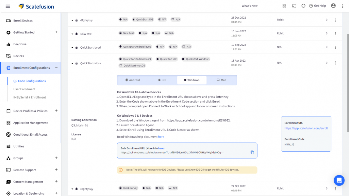The height and width of the screenshot is (196, 349).
Task: Open three-dot menu for dfghrytuy row
Action: point(335,20)
